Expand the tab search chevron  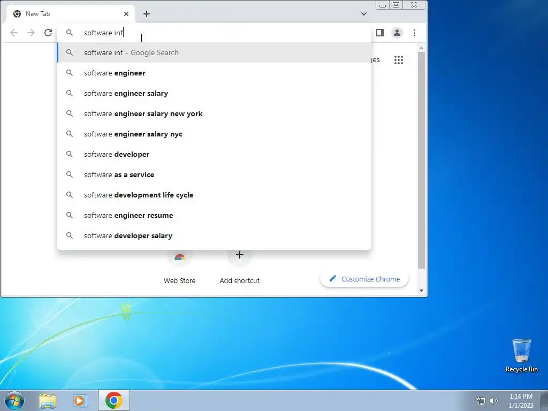(x=364, y=14)
